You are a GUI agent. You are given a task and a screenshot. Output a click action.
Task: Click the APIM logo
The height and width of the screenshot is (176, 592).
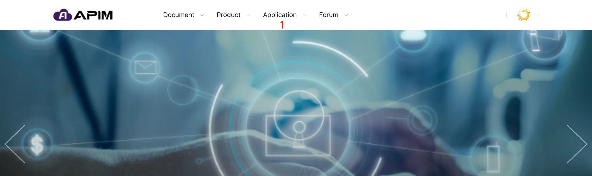coord(83,15)
